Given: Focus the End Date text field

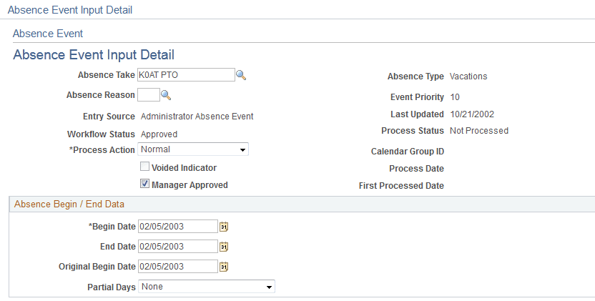Looking at the screenshot, I should point(177,247).
